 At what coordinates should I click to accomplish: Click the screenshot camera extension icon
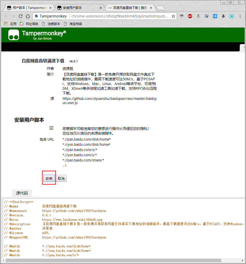click(x=231, y=16)
